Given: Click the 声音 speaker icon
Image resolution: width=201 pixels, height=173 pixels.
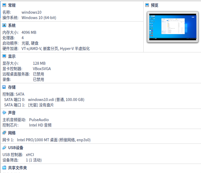Looking at the screenshot, I should click(4, 113).
